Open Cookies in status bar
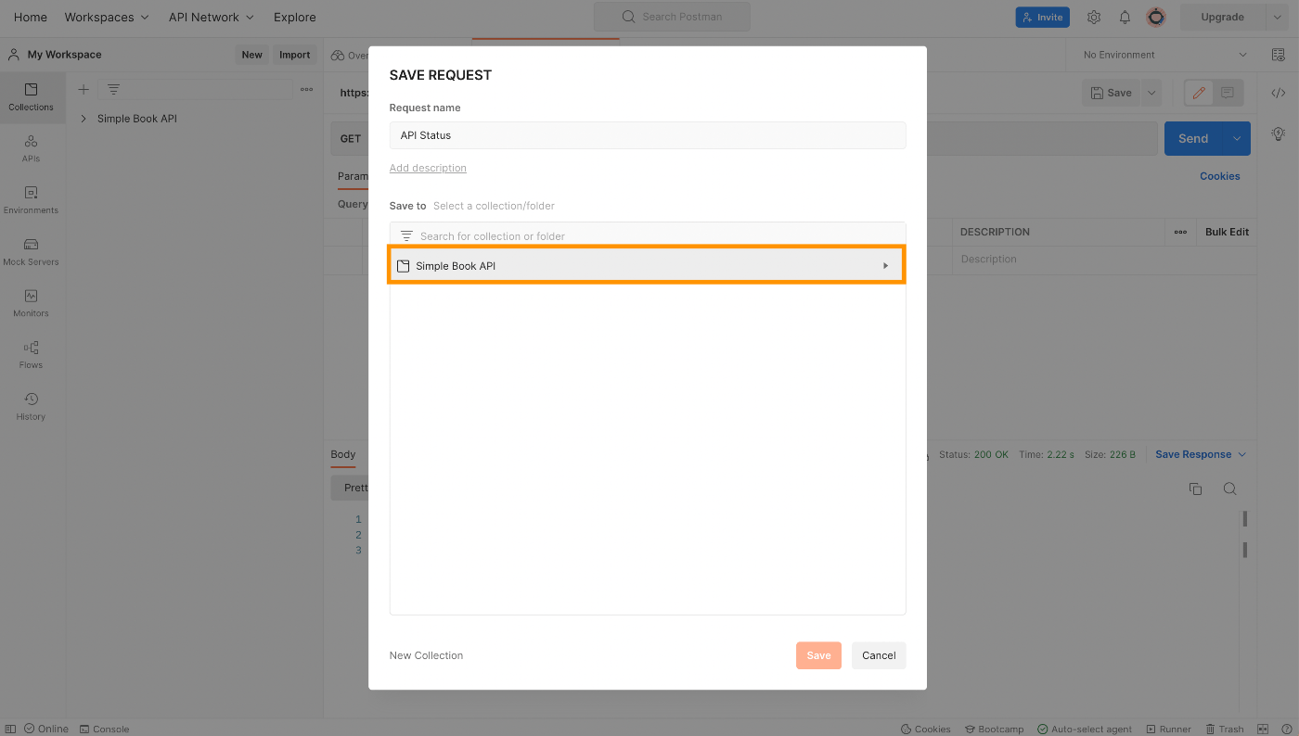This screenshot has width=1299, height=736. 926,729
